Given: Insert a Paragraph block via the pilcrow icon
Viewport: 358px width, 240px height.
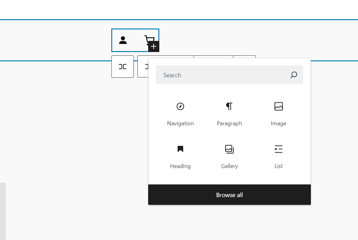Looking at the screenshot, I should (x=229, y=106).
